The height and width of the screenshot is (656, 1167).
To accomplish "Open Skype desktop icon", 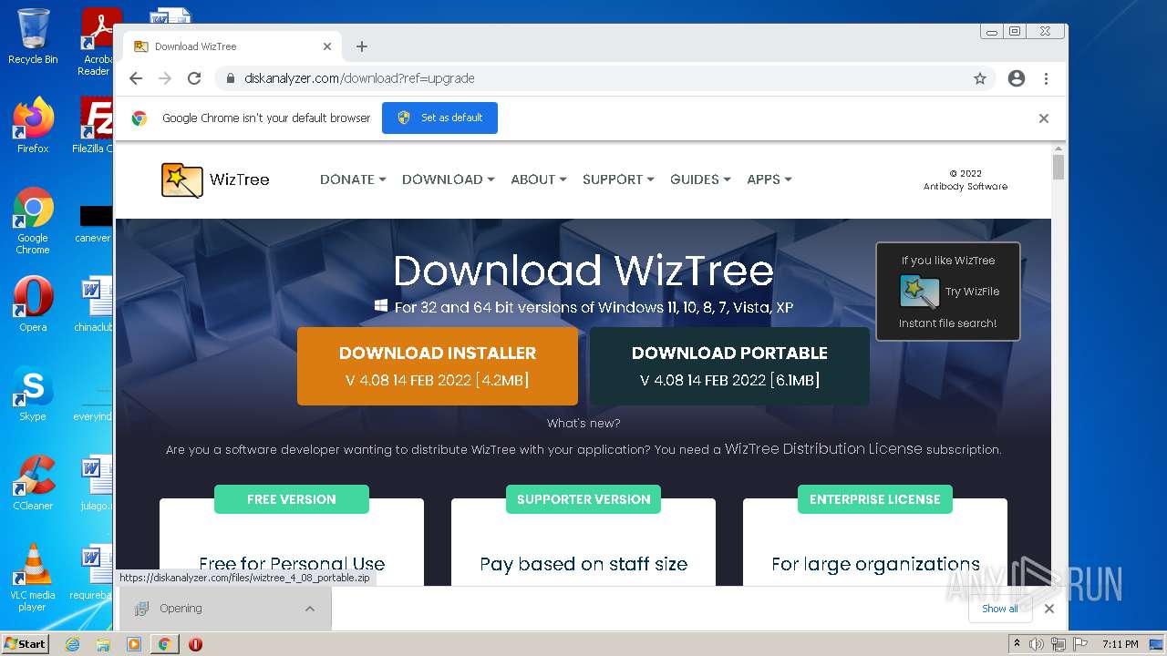I will click(x=33, y=394).
